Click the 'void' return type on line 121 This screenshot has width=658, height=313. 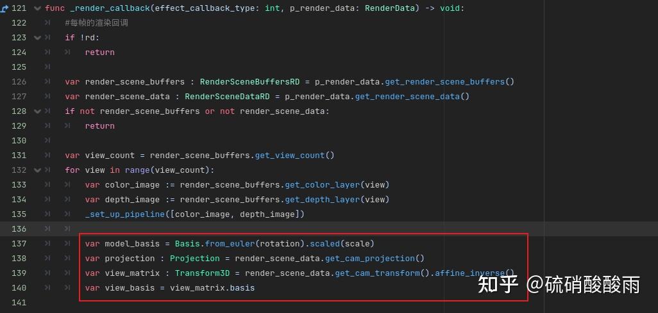[450, 8]
